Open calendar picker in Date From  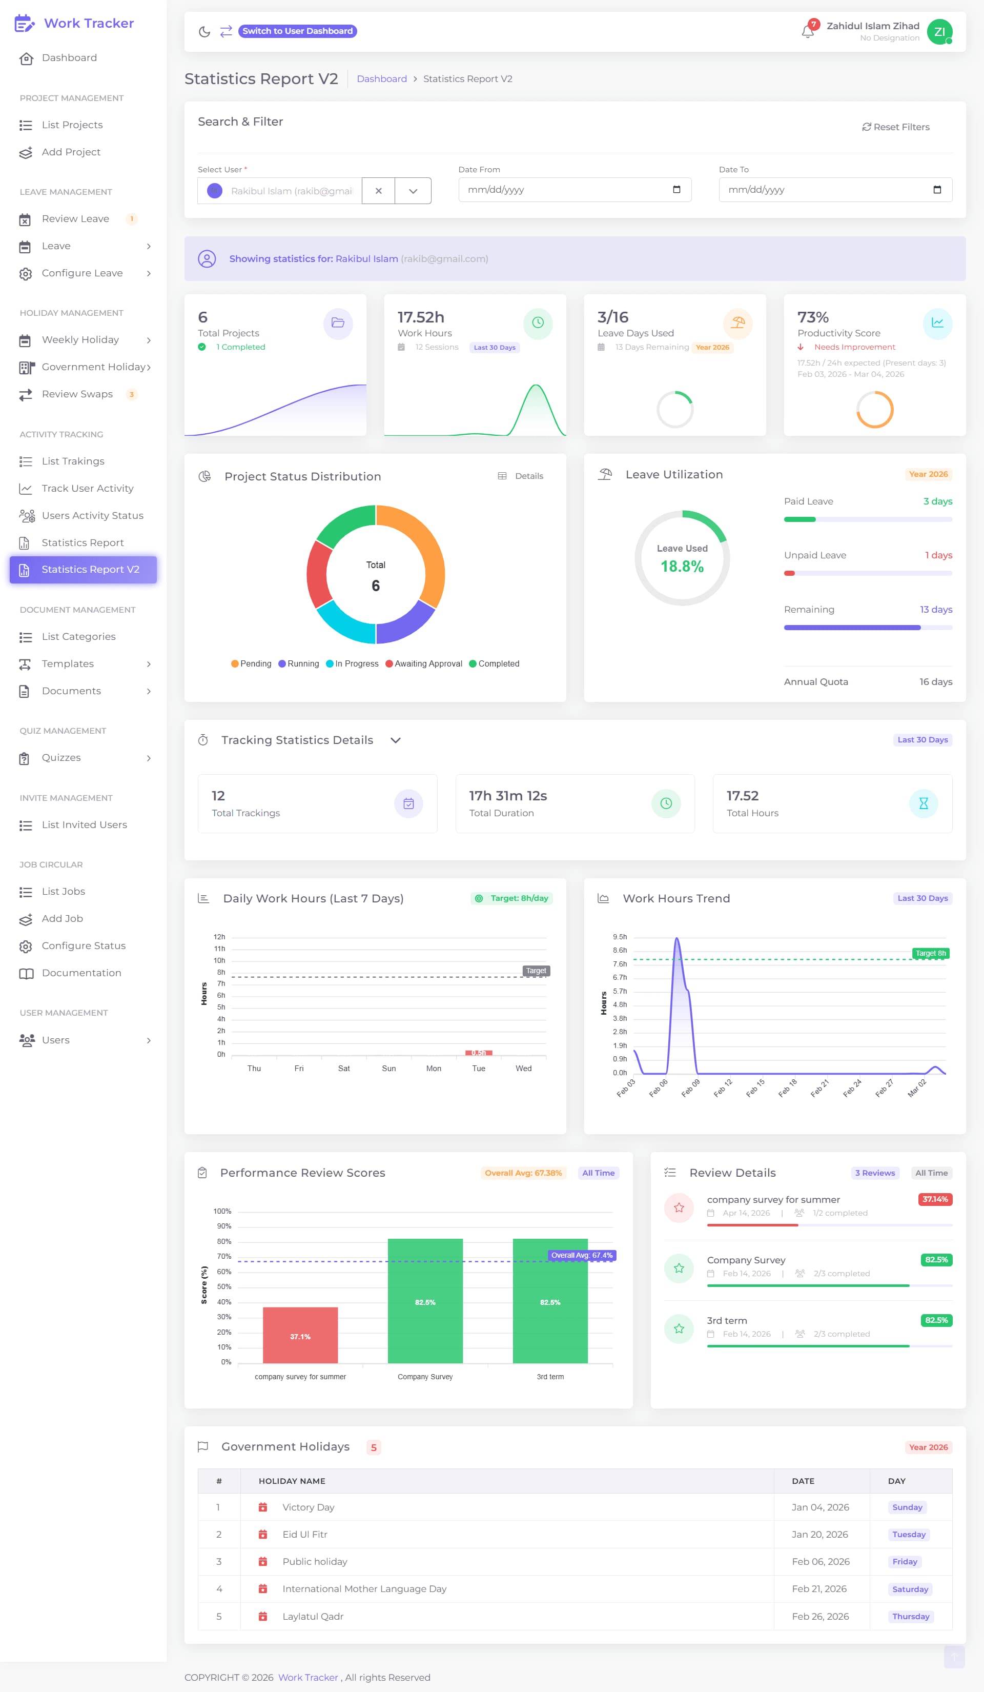tap(676, 189)
